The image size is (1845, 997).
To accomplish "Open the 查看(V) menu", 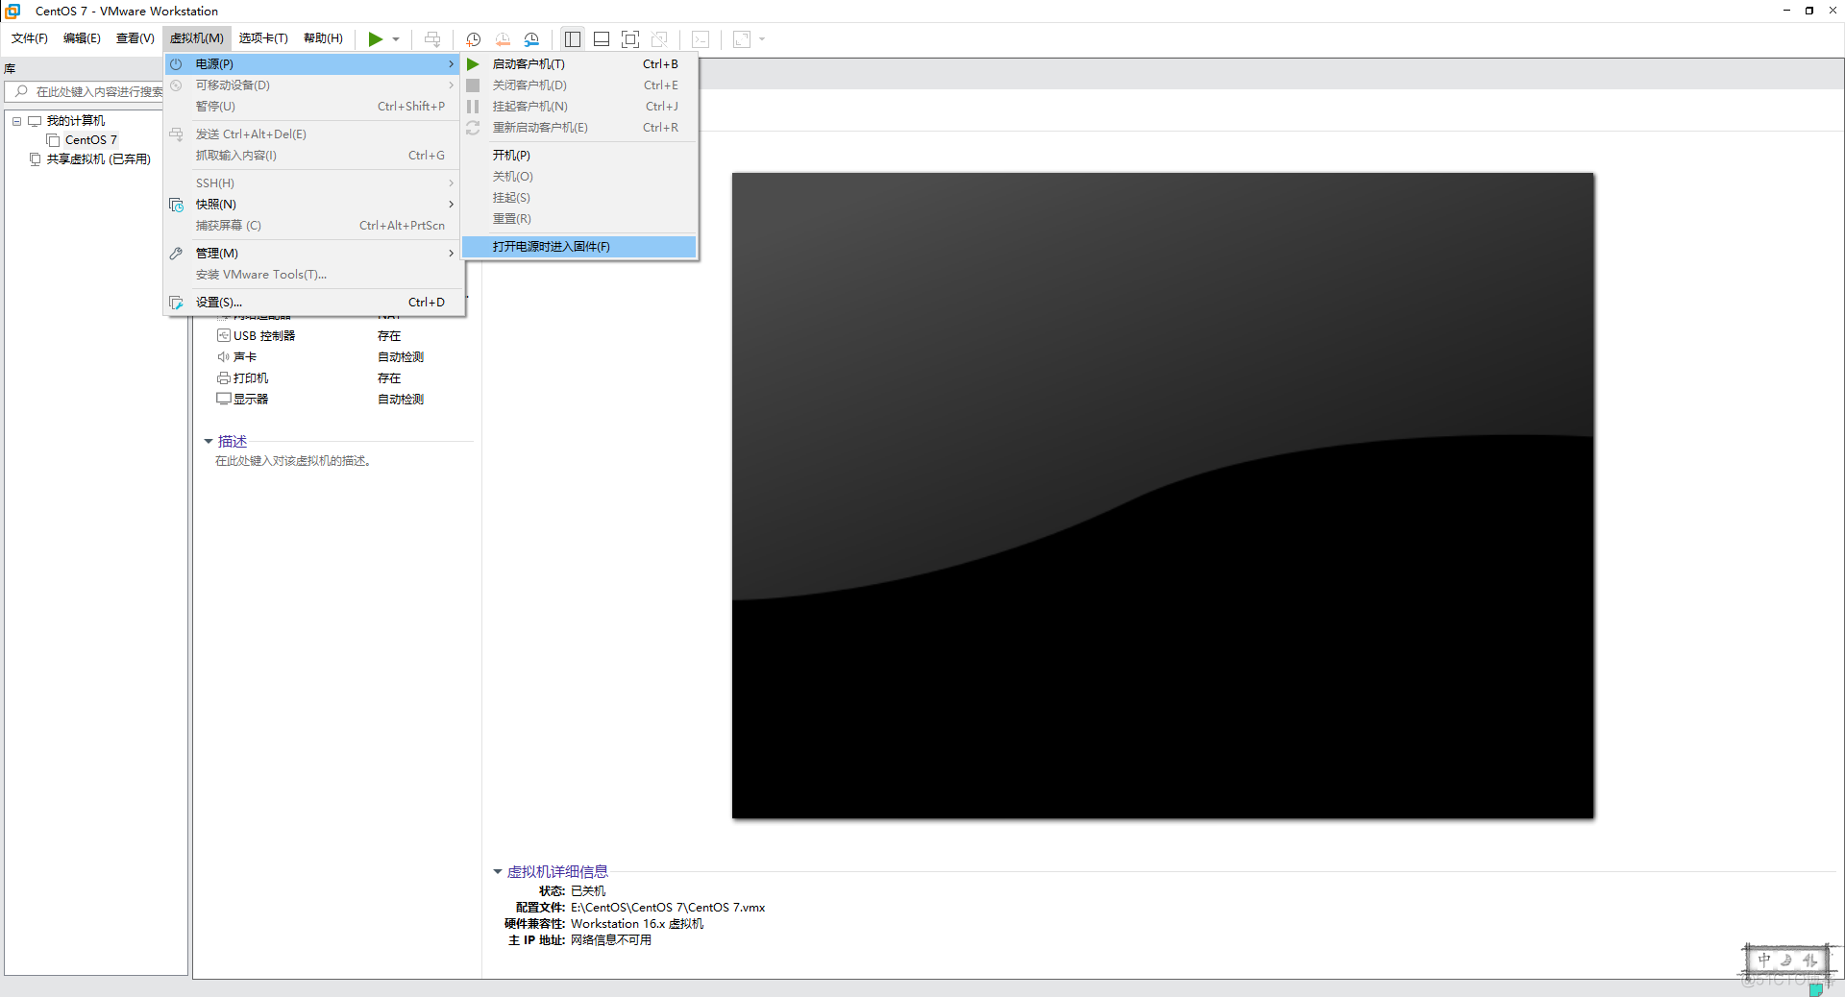I will tap(135, 38).
